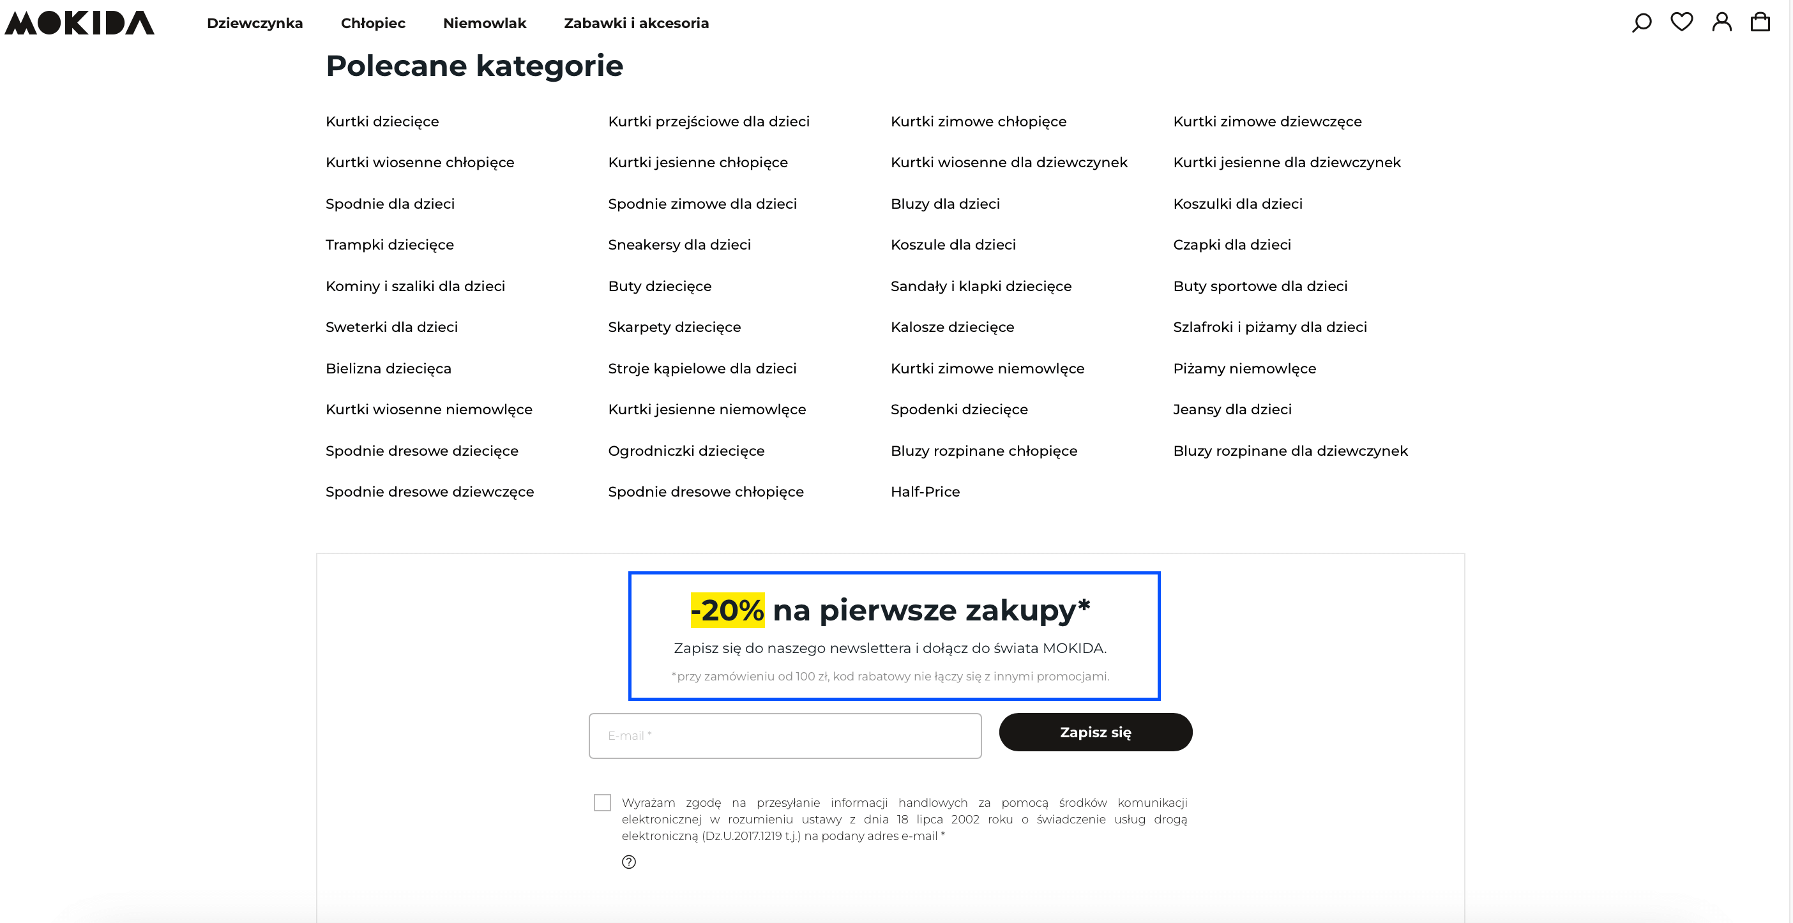The height and width of the screenshot is (923, 1793).
Task: Tick the commercial information consent checkbox
Action: click(602, 802)
